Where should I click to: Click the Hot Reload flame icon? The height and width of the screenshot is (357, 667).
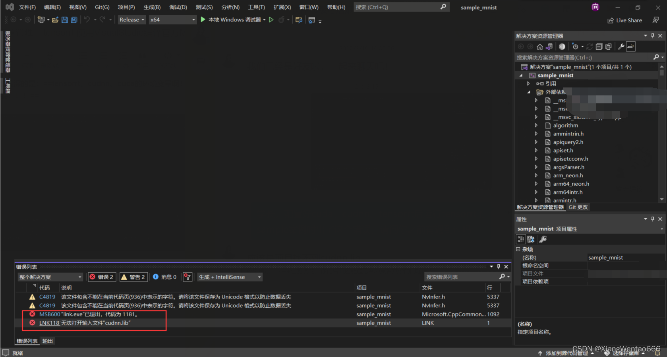coord(281,19)
